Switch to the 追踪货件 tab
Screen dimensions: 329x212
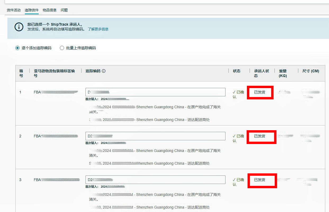pos(31,10)
